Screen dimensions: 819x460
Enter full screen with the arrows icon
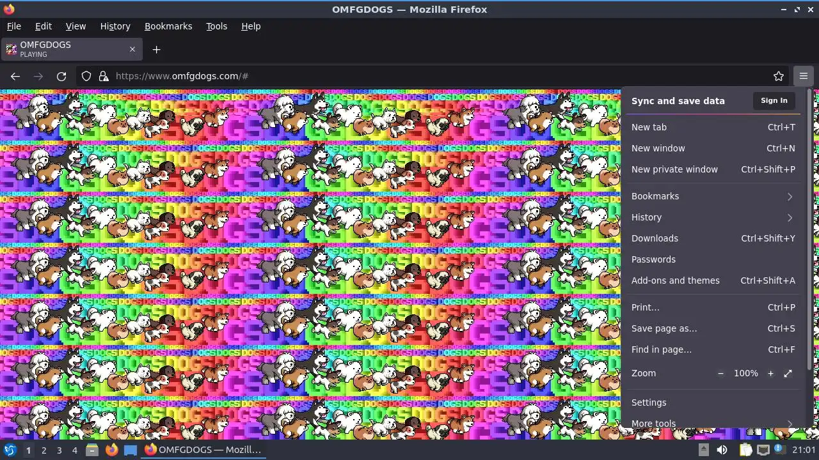point(788,373)
